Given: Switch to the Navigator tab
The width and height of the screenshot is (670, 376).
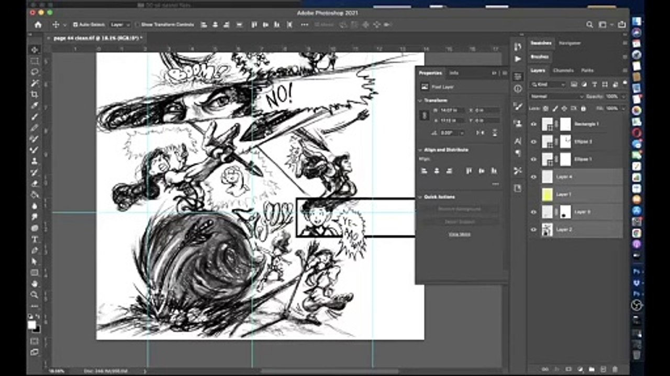Looking at the screenshot, I should (570, 43).
